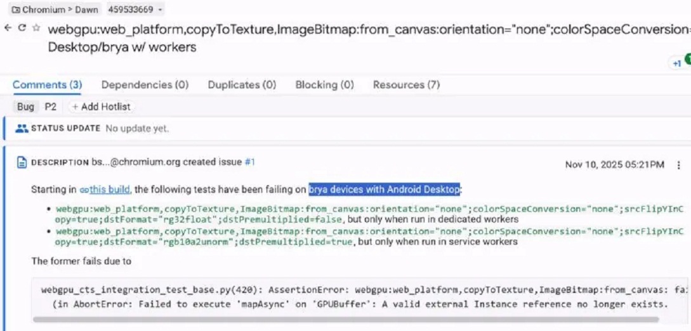
Task: Click the refresh issue icon
Action: click(22, 28)
